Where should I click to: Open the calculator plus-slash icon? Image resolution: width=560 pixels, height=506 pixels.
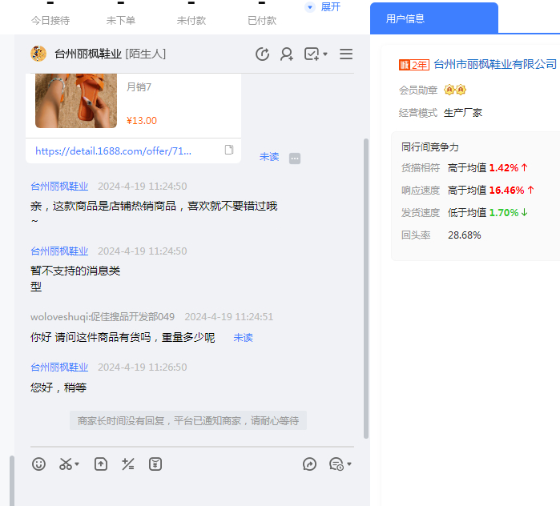(x=127, y=464)
